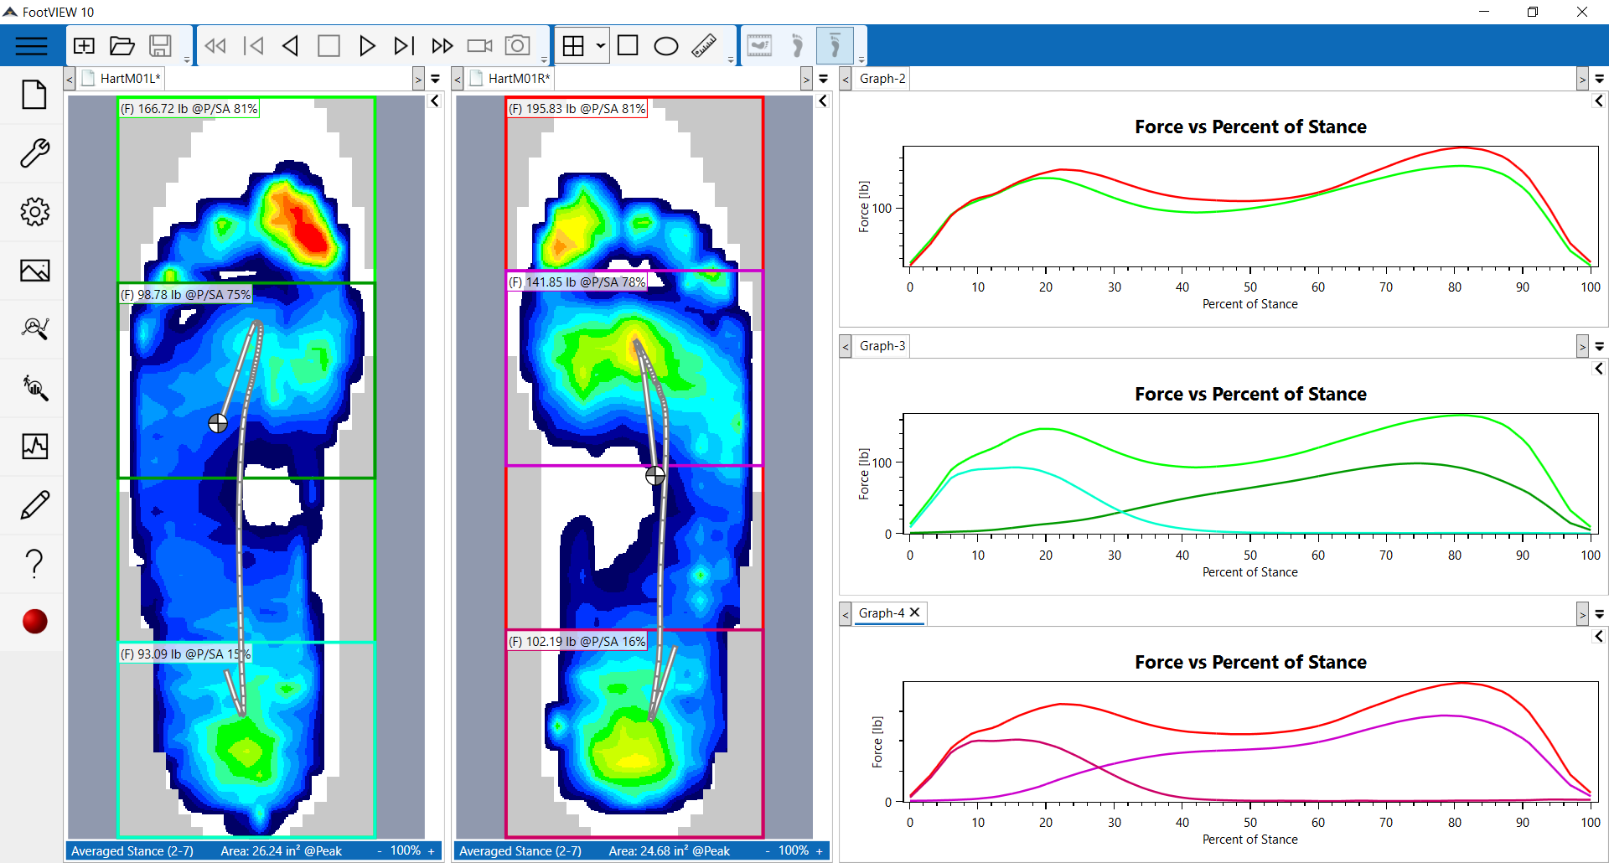
Task: Open the settings gear in the sidebar
Action: (x=34, y=212)
